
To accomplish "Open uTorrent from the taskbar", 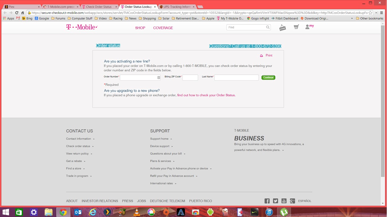I will tap(284, 212).
